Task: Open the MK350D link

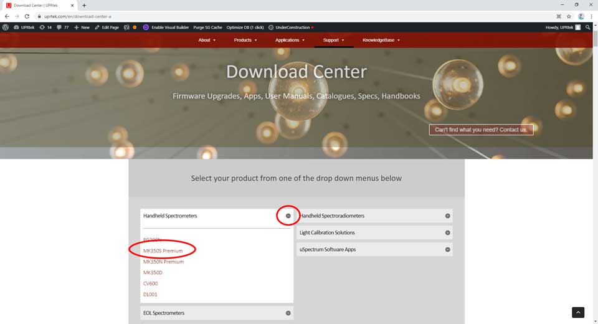Action: point(153,272)
